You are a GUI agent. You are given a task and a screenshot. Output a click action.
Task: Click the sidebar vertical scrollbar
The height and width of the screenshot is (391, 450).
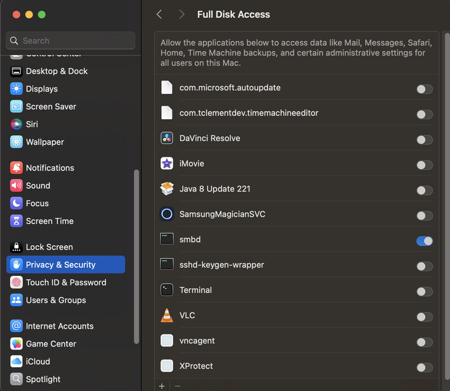point(136,255)
